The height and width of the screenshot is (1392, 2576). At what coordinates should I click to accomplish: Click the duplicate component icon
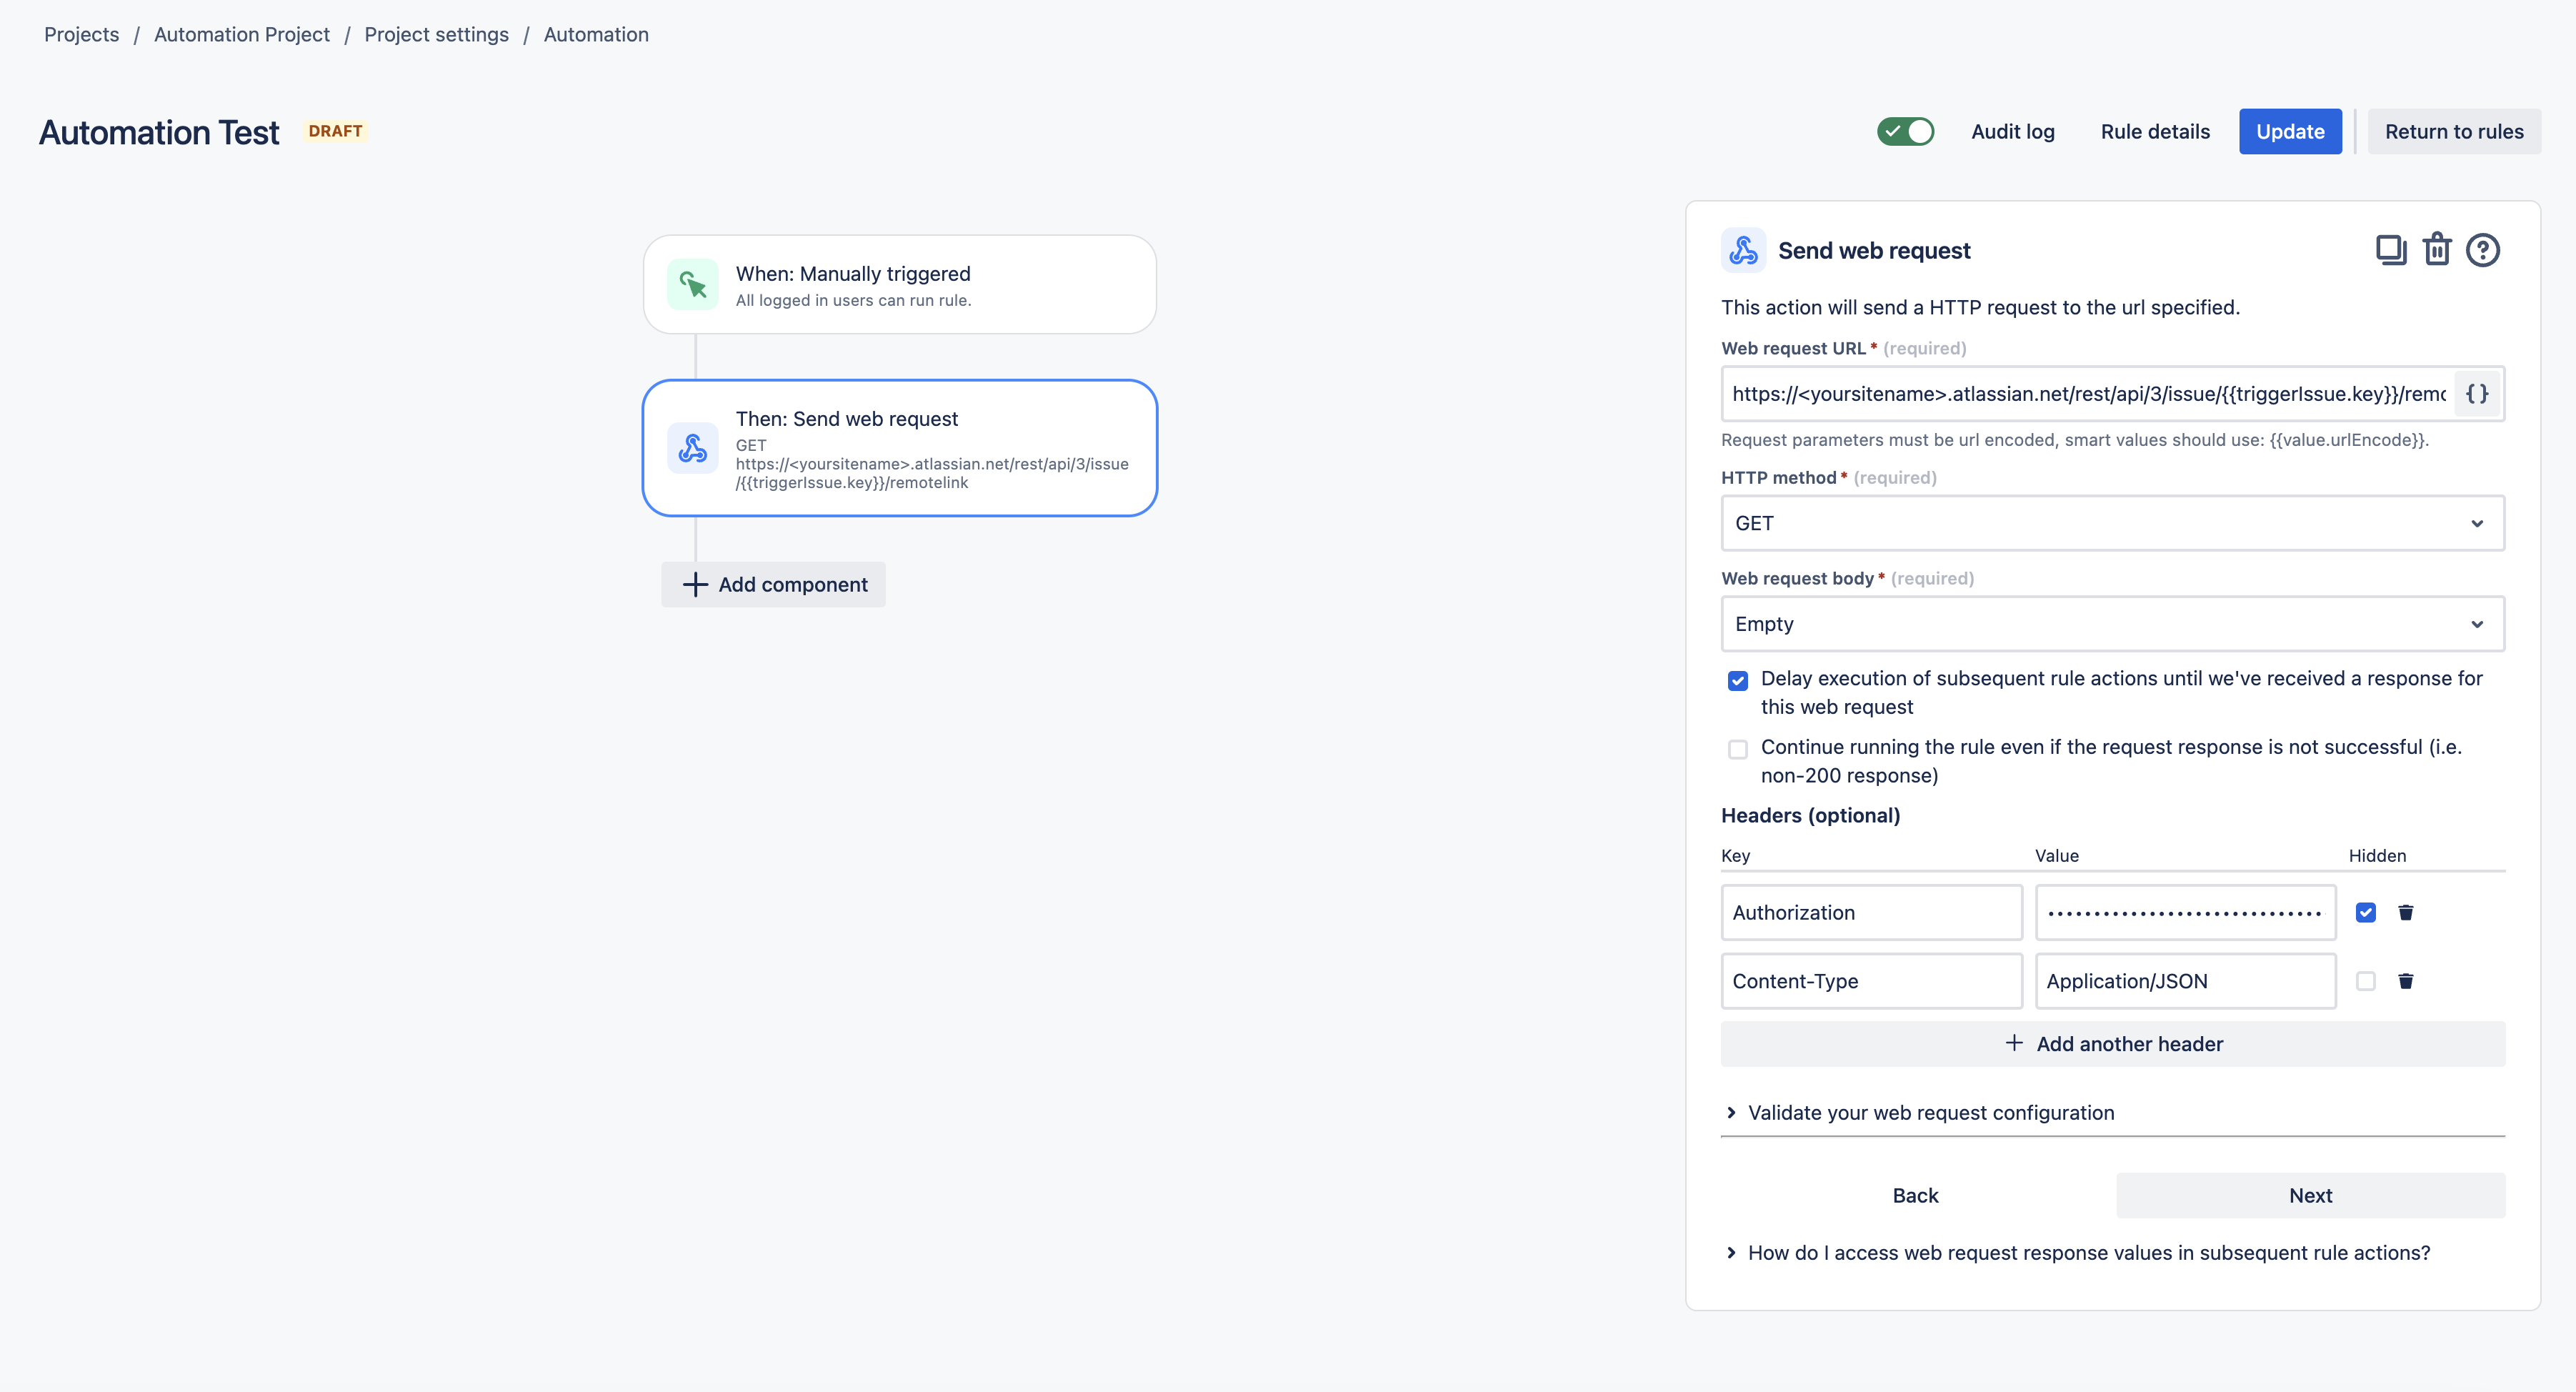pyautogui.click(x=2390, y=250)
